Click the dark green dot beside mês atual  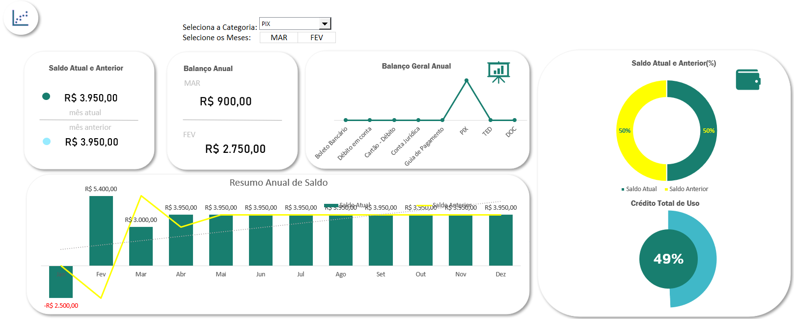click(46, 97)
